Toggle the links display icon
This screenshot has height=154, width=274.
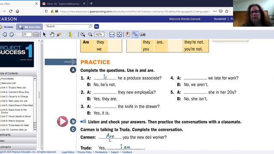(135, 34)
